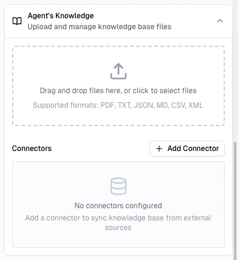Click the 'Connectors' heading
This screenshot has height=260, width=240.
32,149
